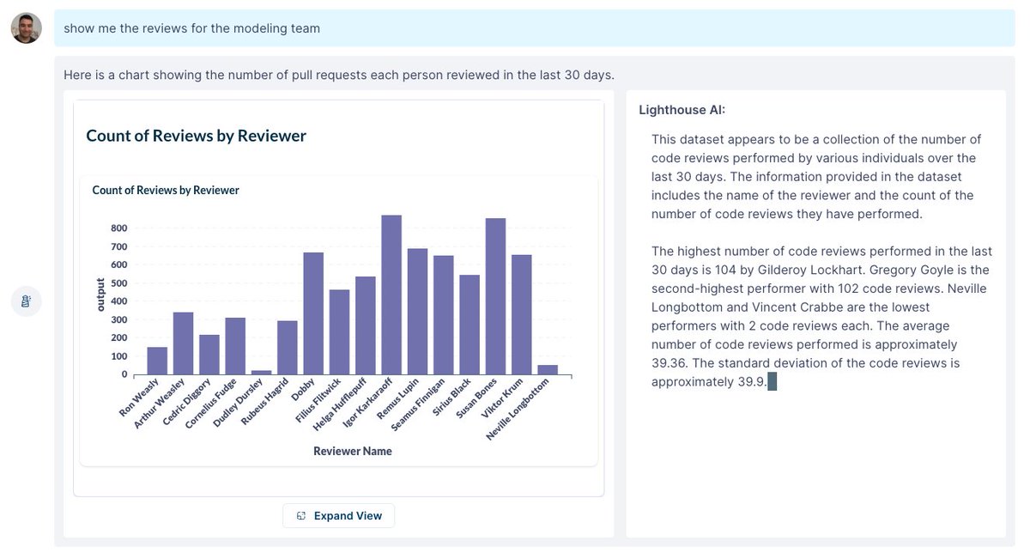Click the Arthur Weasley bar in chart

(x=183, y=343)
